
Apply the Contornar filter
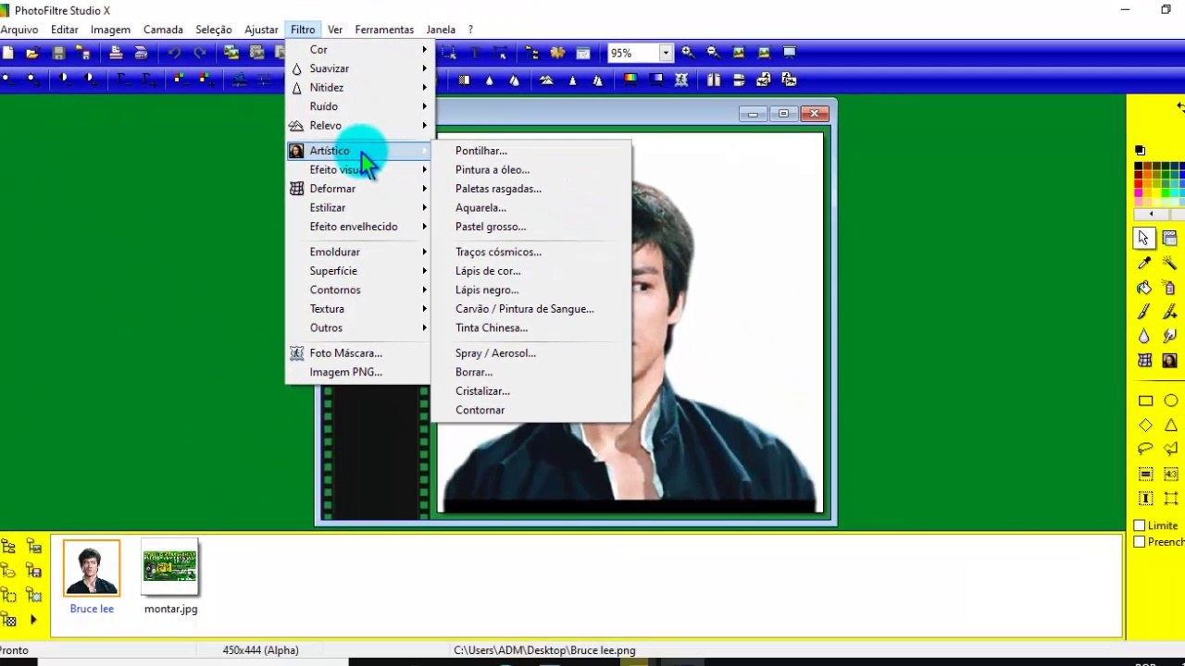point(531,411)
